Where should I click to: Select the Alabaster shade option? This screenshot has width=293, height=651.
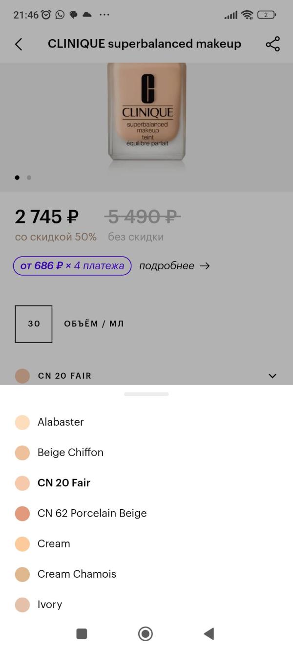click(x=61, y=422)
